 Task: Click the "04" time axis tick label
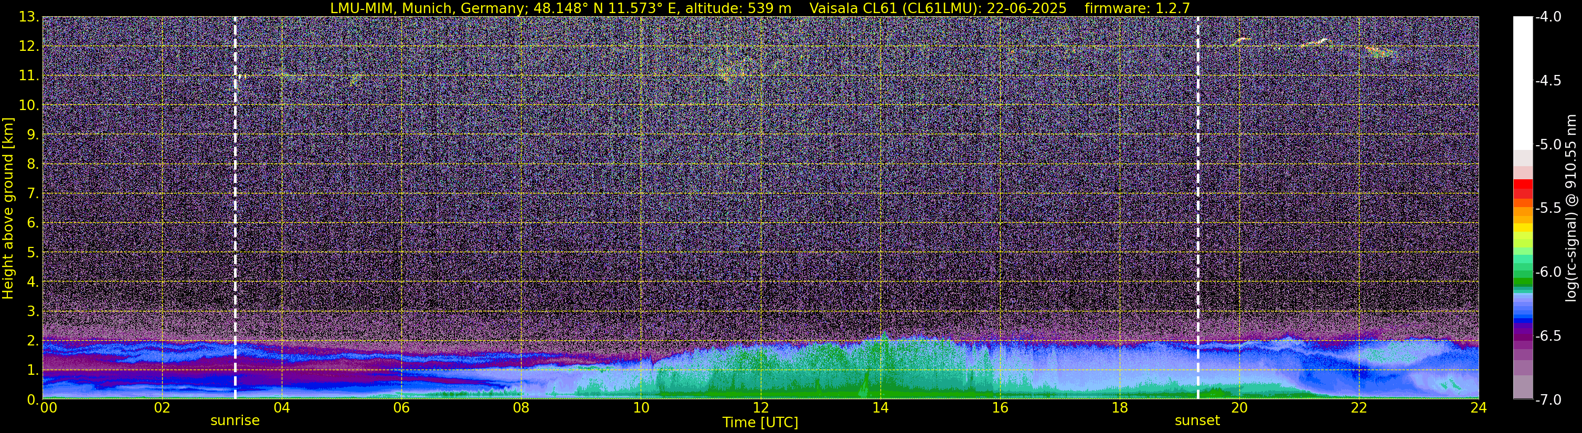tap(282, 408)
